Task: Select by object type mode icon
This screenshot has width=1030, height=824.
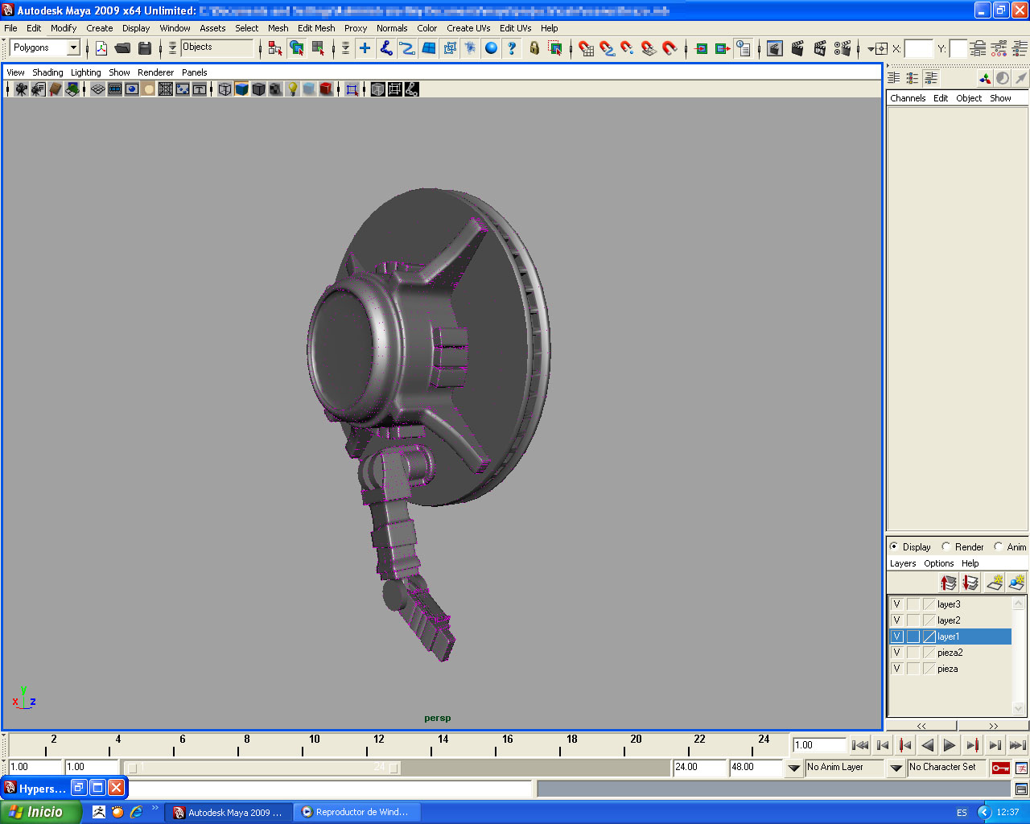Action: point(297,48)
